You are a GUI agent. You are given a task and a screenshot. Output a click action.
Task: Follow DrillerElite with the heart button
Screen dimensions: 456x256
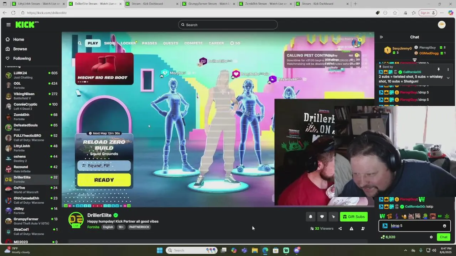click(x=322, y=217)
